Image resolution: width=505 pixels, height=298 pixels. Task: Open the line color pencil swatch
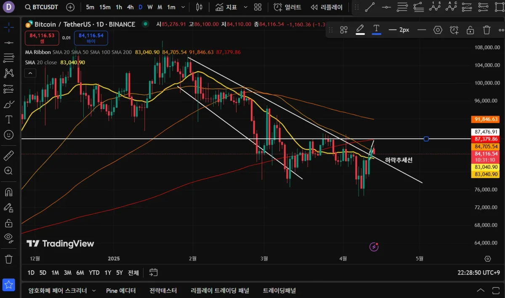coord(360,30)
